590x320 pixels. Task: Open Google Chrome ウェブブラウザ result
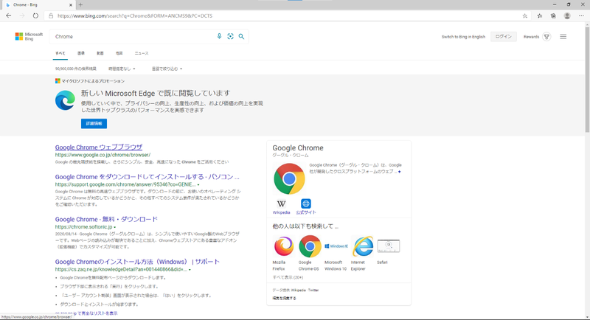[99, 147]
